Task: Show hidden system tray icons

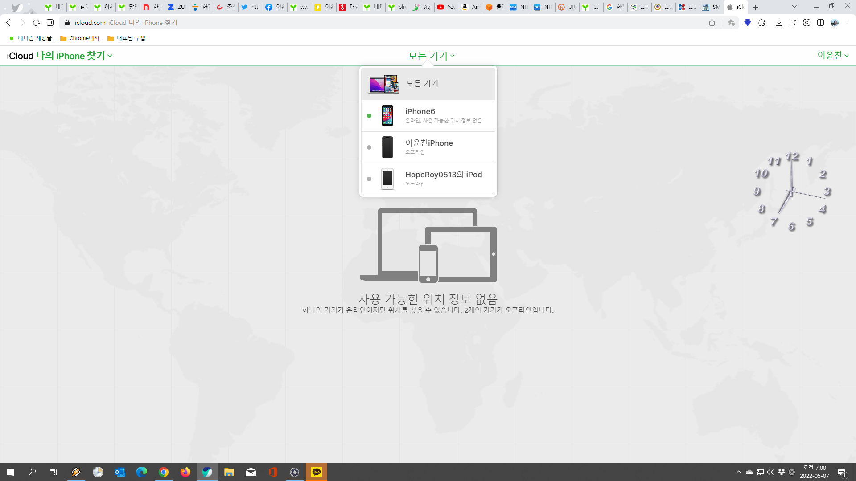Action: [739, 472]
